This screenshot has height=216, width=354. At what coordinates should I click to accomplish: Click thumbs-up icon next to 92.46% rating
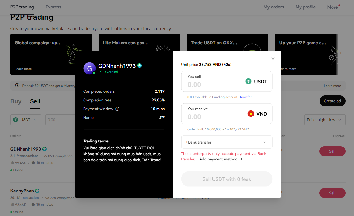point(12,205)
